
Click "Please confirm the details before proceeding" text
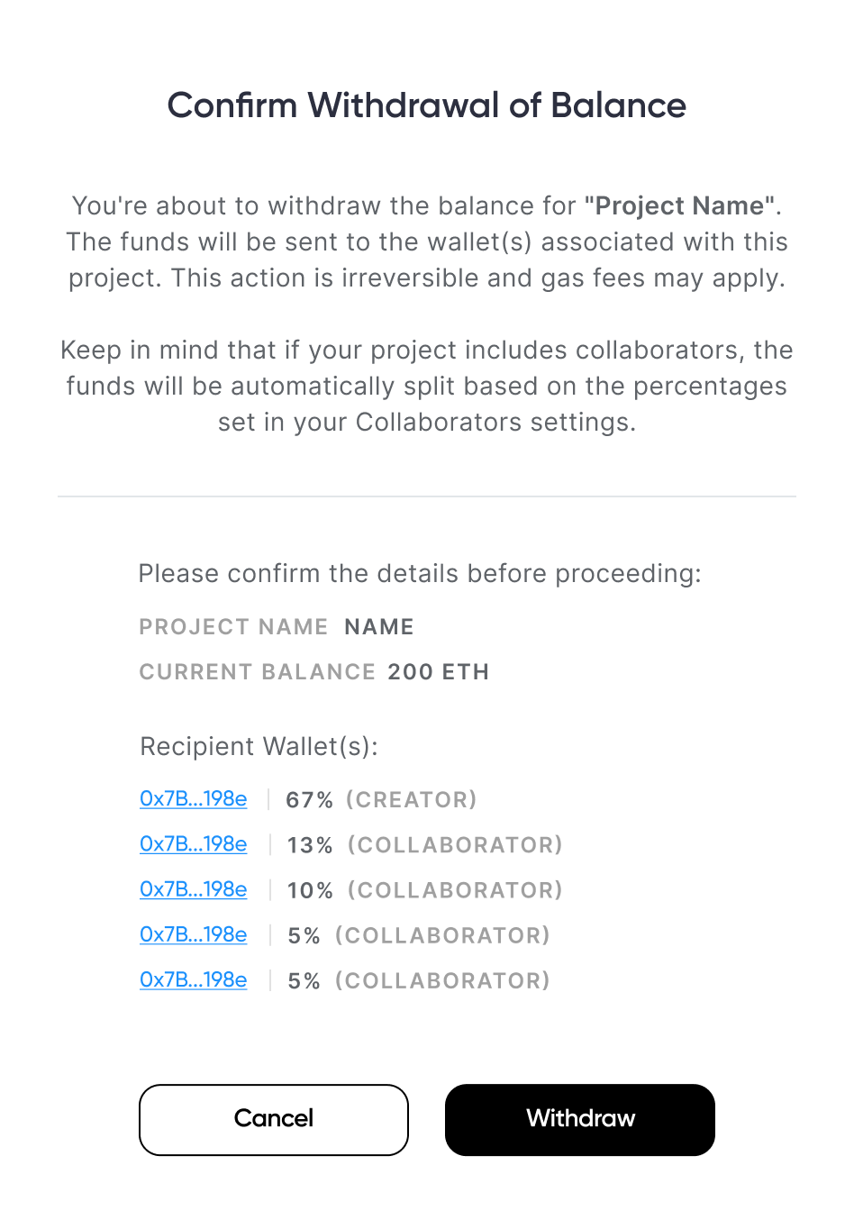(x=419, y=574)
